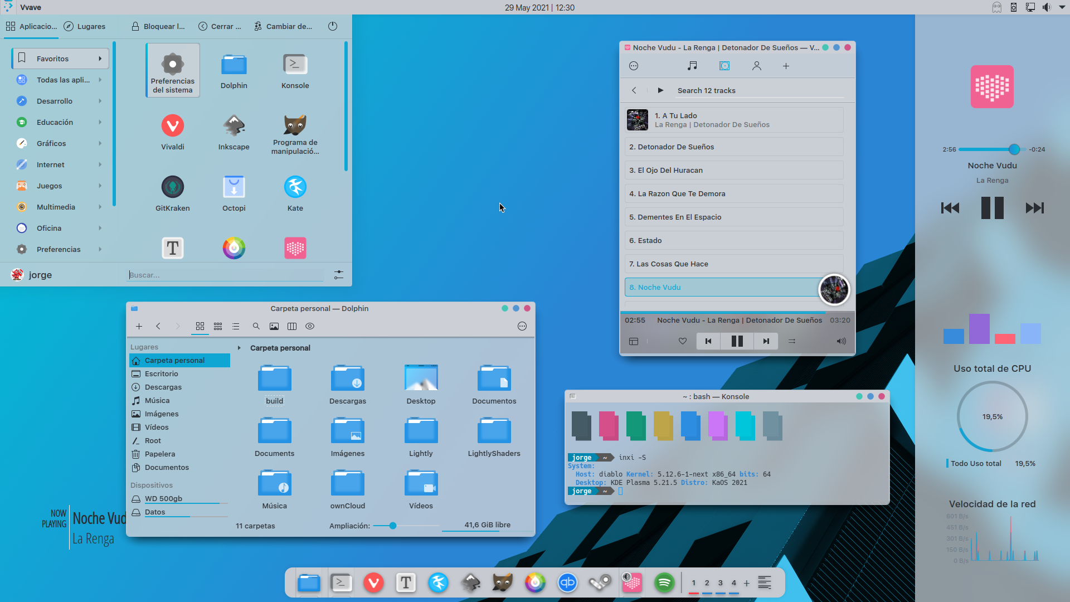Open Dolphin's overflow menu

tap(522, 326)
